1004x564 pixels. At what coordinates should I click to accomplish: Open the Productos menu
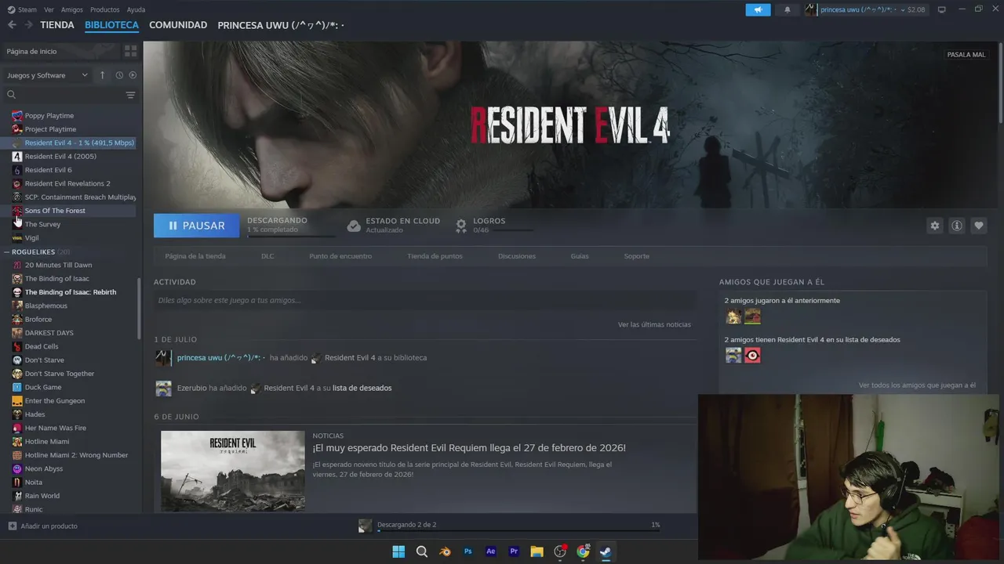pyautogui.click(x=105, y=9)
